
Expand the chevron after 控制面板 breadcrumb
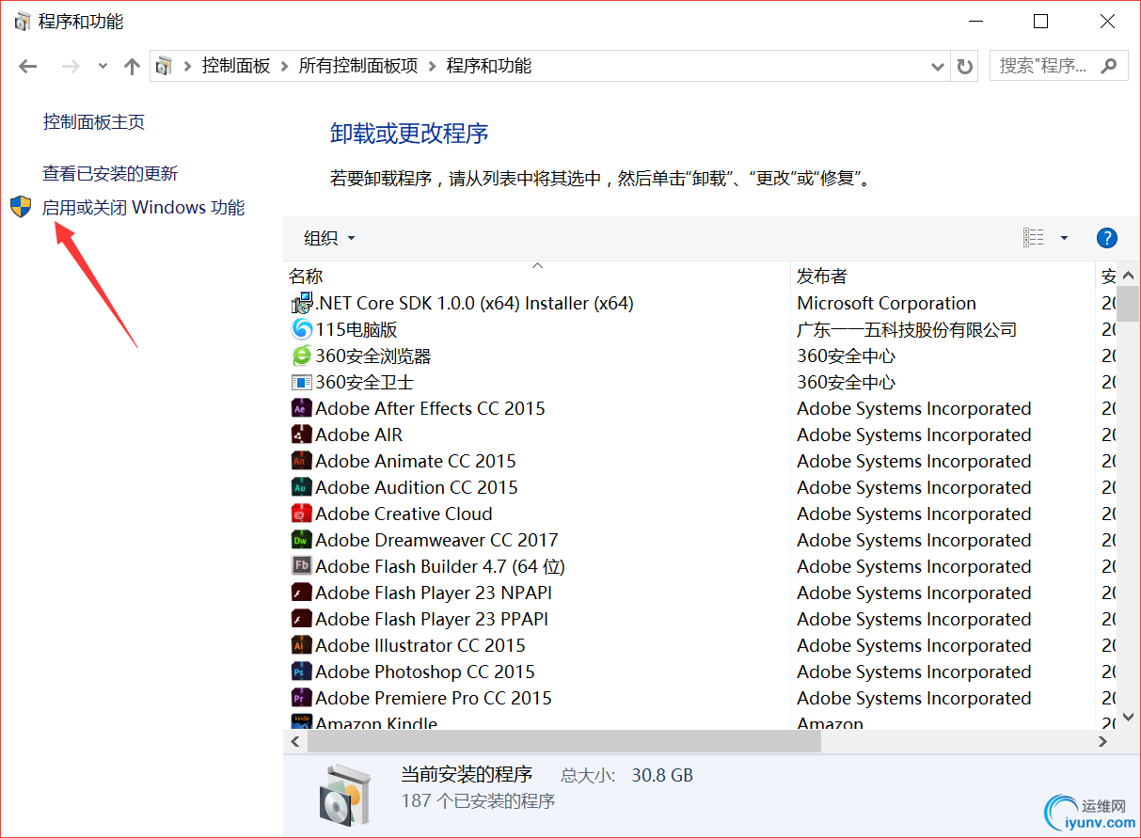coord(285,66)
